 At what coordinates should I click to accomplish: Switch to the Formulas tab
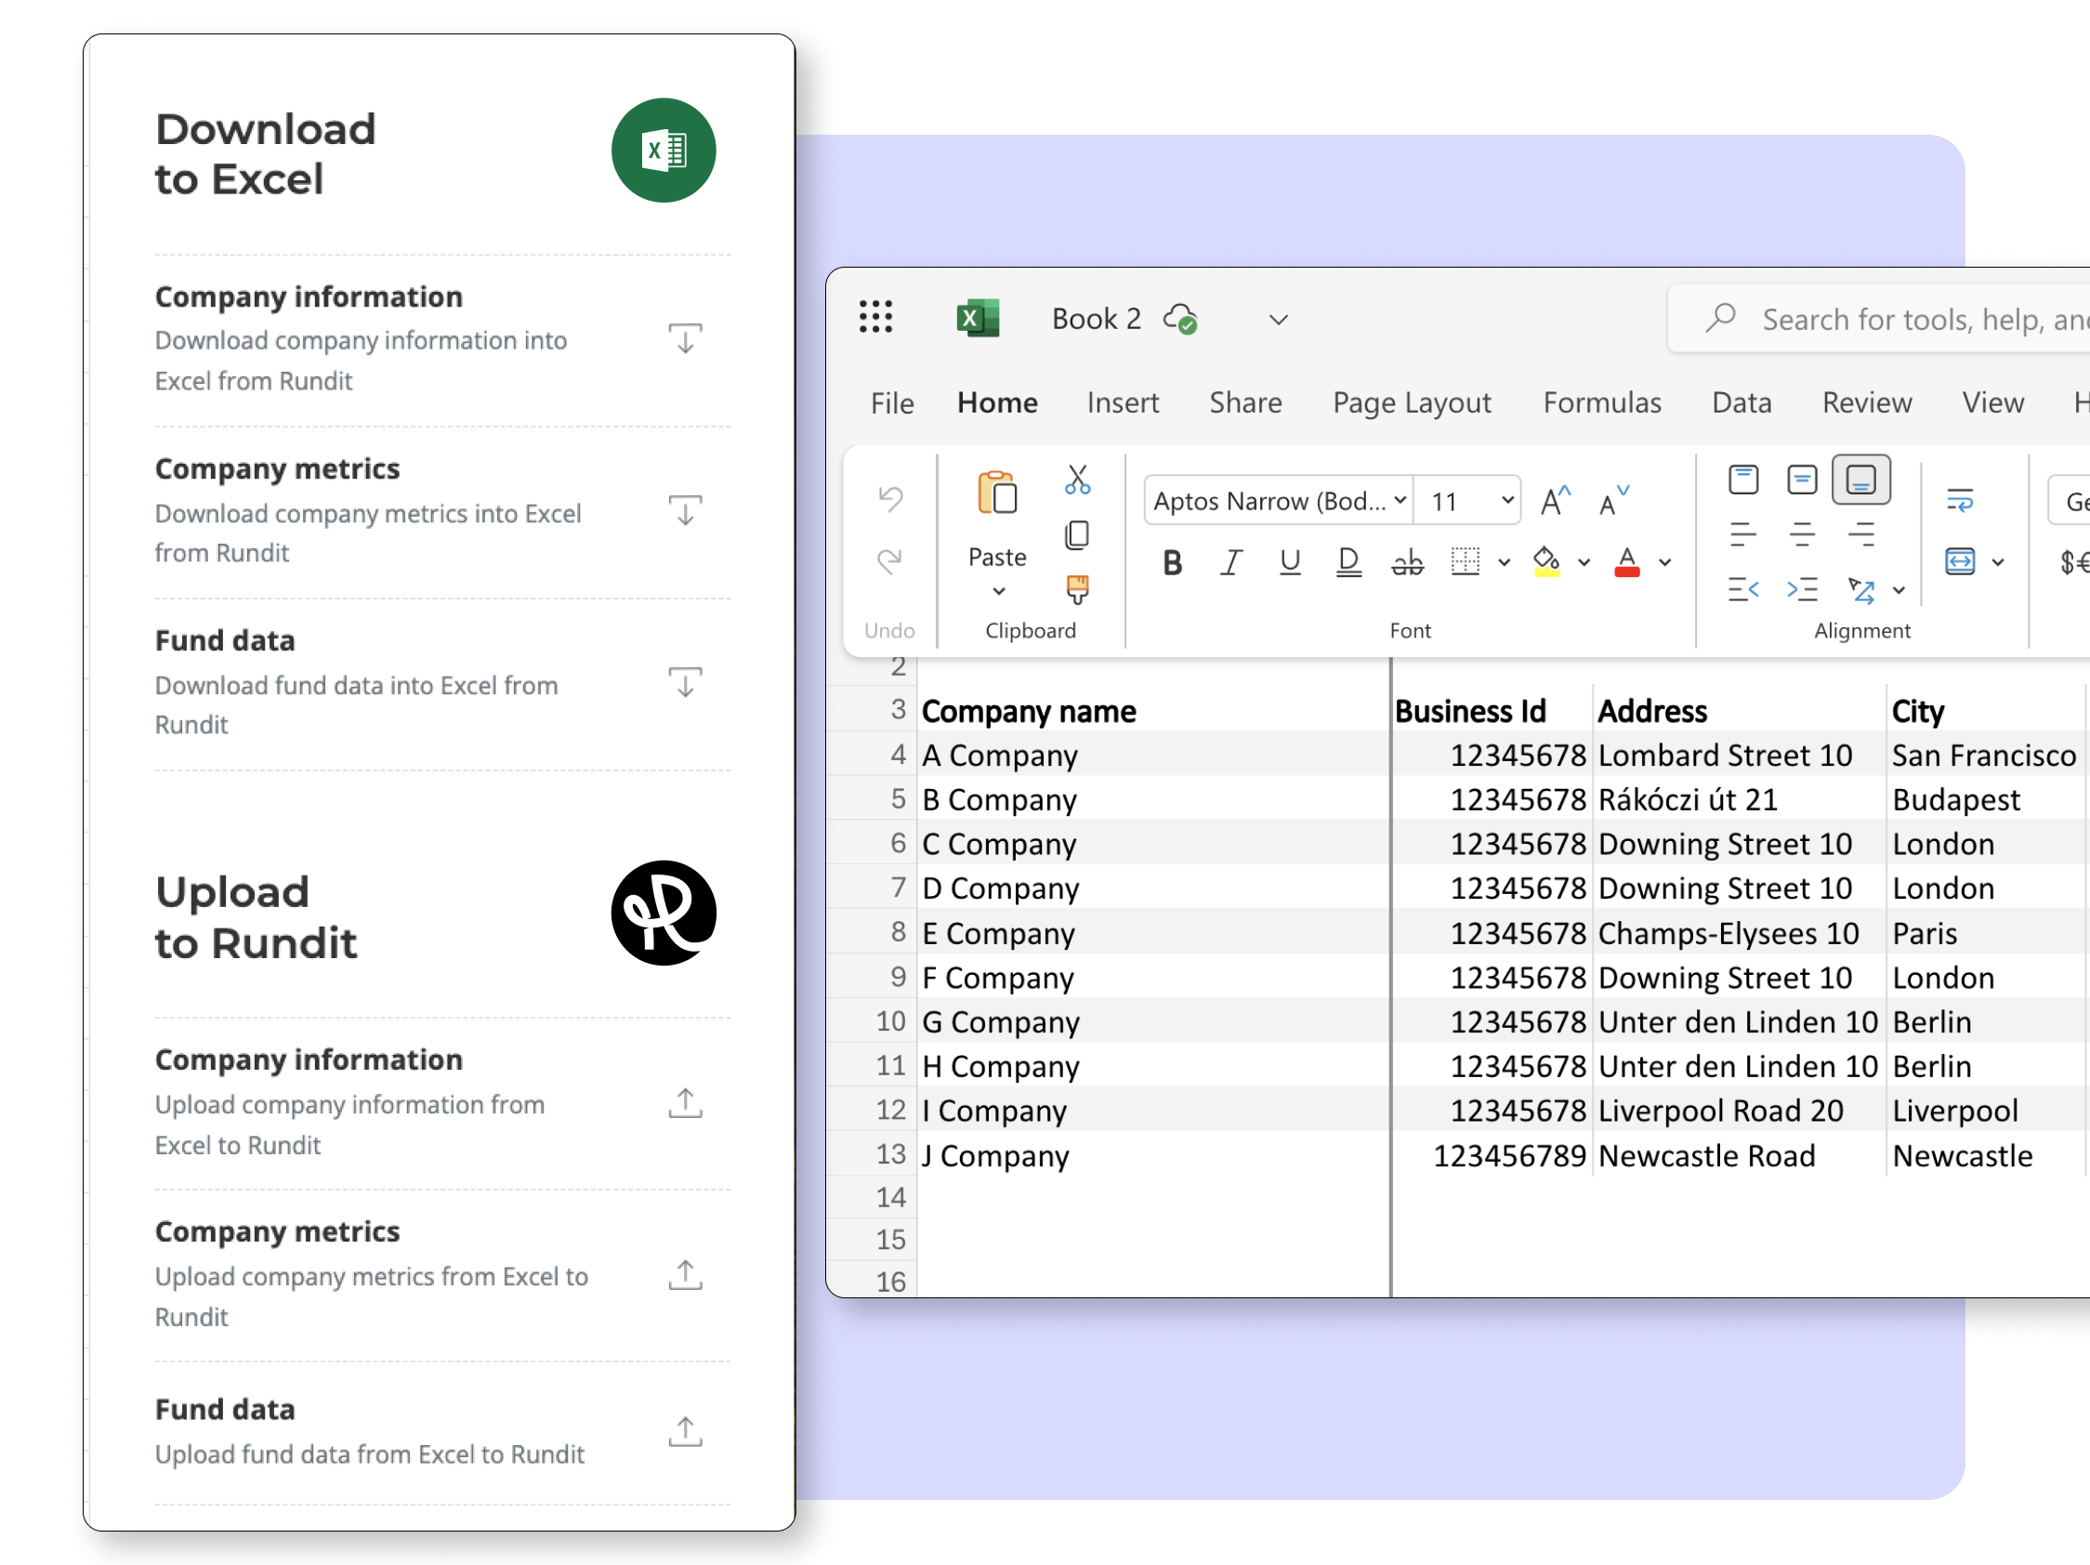pos(1601,402)
